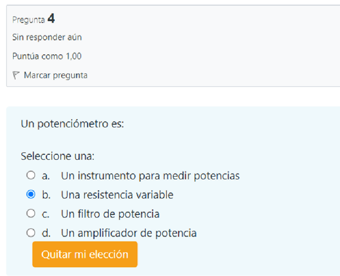Click the letter 'b.' option label
Viewport: 340px width, 276px height.
(46, 195)
